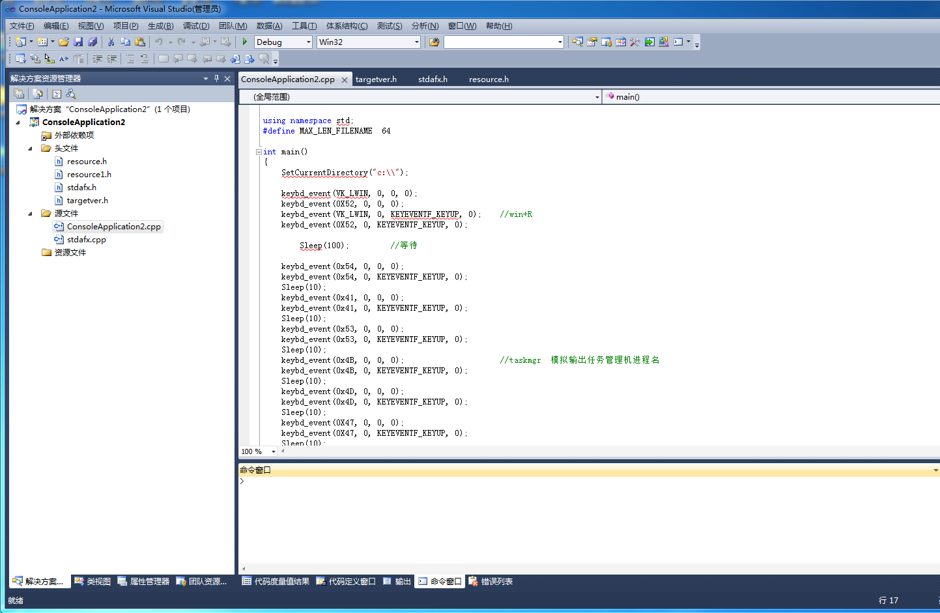Image resolution: width=940 pixels, height=613 pixels.
Task: Open the main() member dropdown
Action: click(x=771, y=96)
